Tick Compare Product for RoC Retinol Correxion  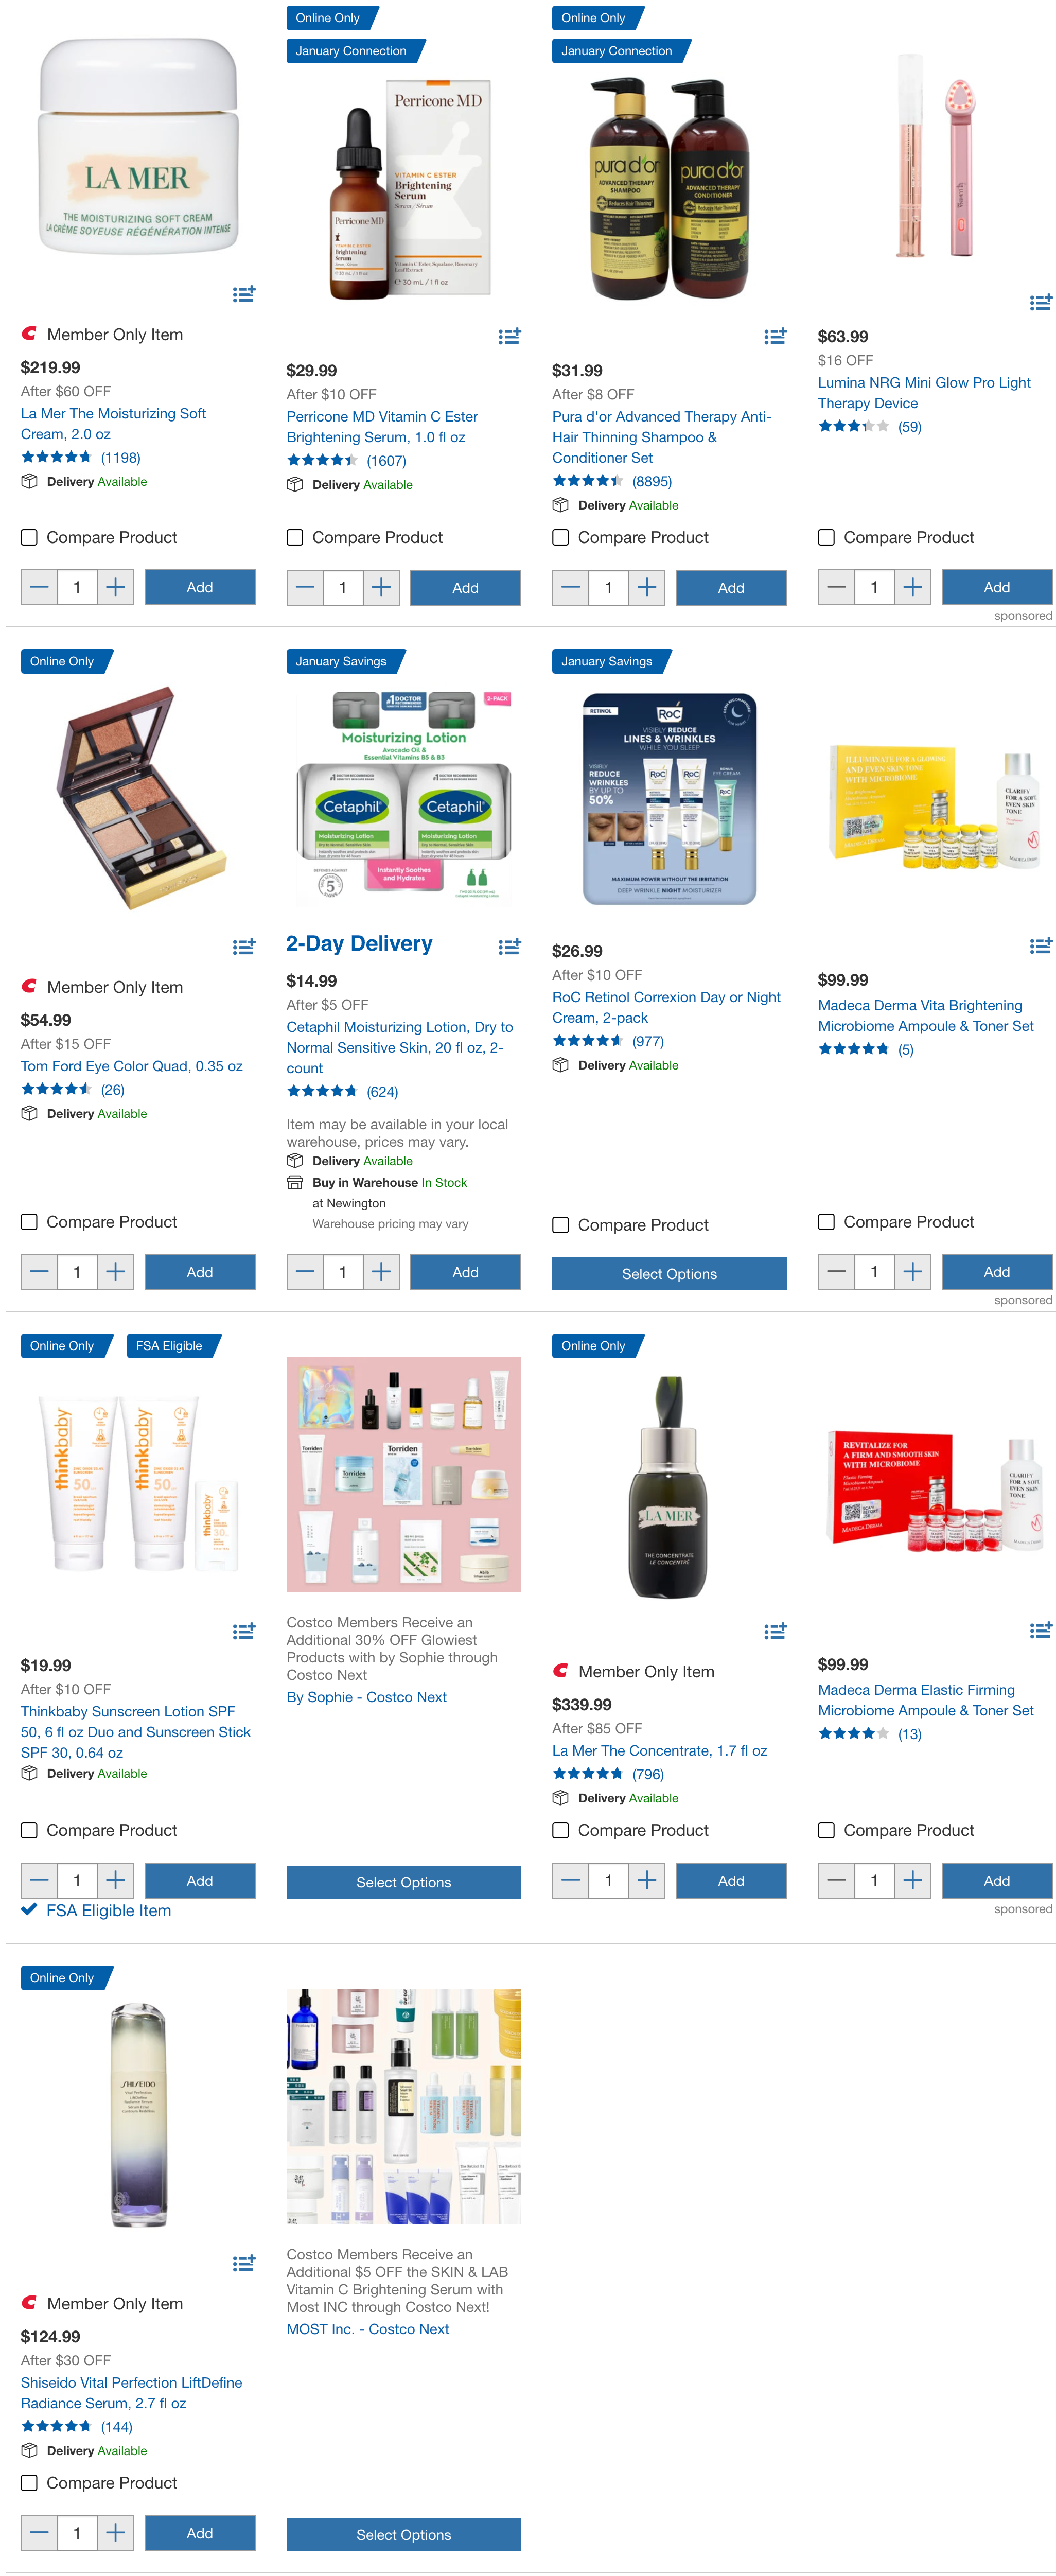pyautogui.click(x=561, y=1225)
